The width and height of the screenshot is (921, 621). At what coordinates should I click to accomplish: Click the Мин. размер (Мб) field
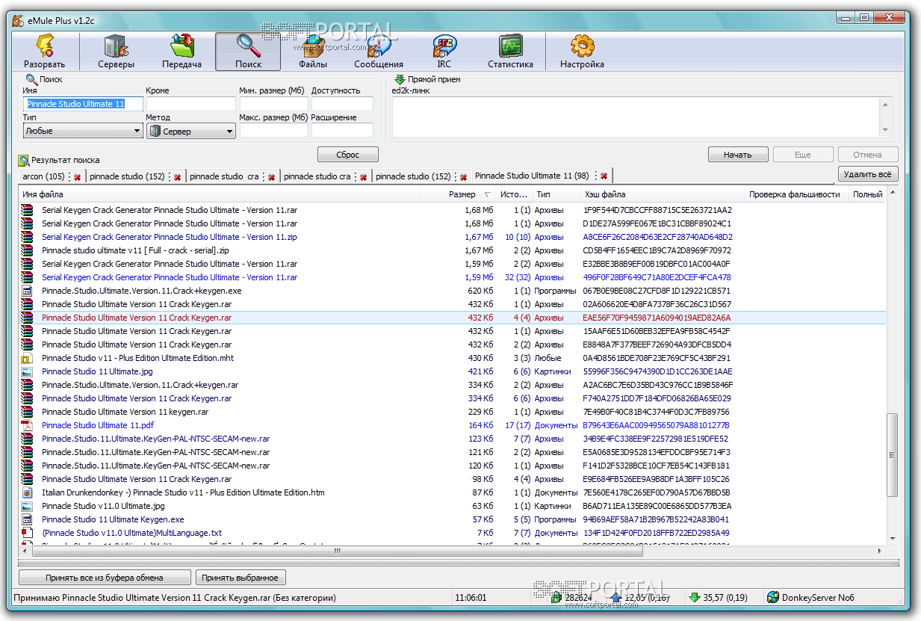pyautogui.click(x=273, y=104)
